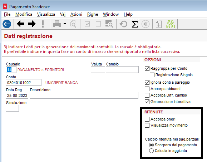
Task: Open the Window menu
Action: pyautogui.click(x=111, y=14)
